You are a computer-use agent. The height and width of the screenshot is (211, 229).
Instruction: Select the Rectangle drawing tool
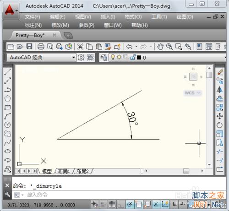(x=7, y=107)
